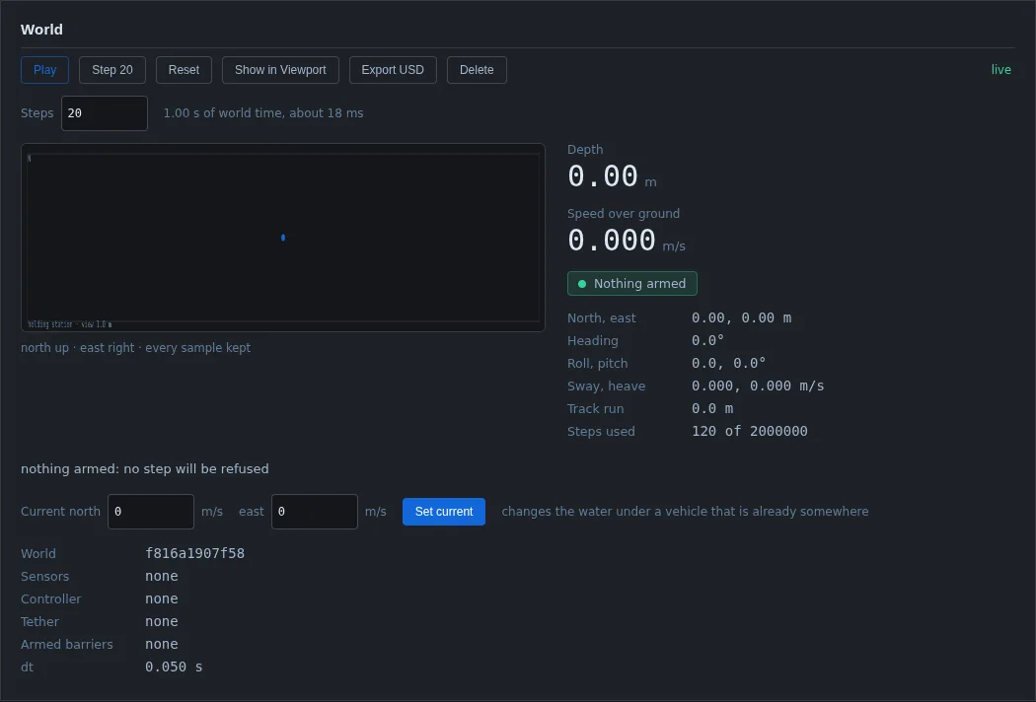1036x702 pixels.
Task: Edit the Current north input
Action: click(151, 512)
